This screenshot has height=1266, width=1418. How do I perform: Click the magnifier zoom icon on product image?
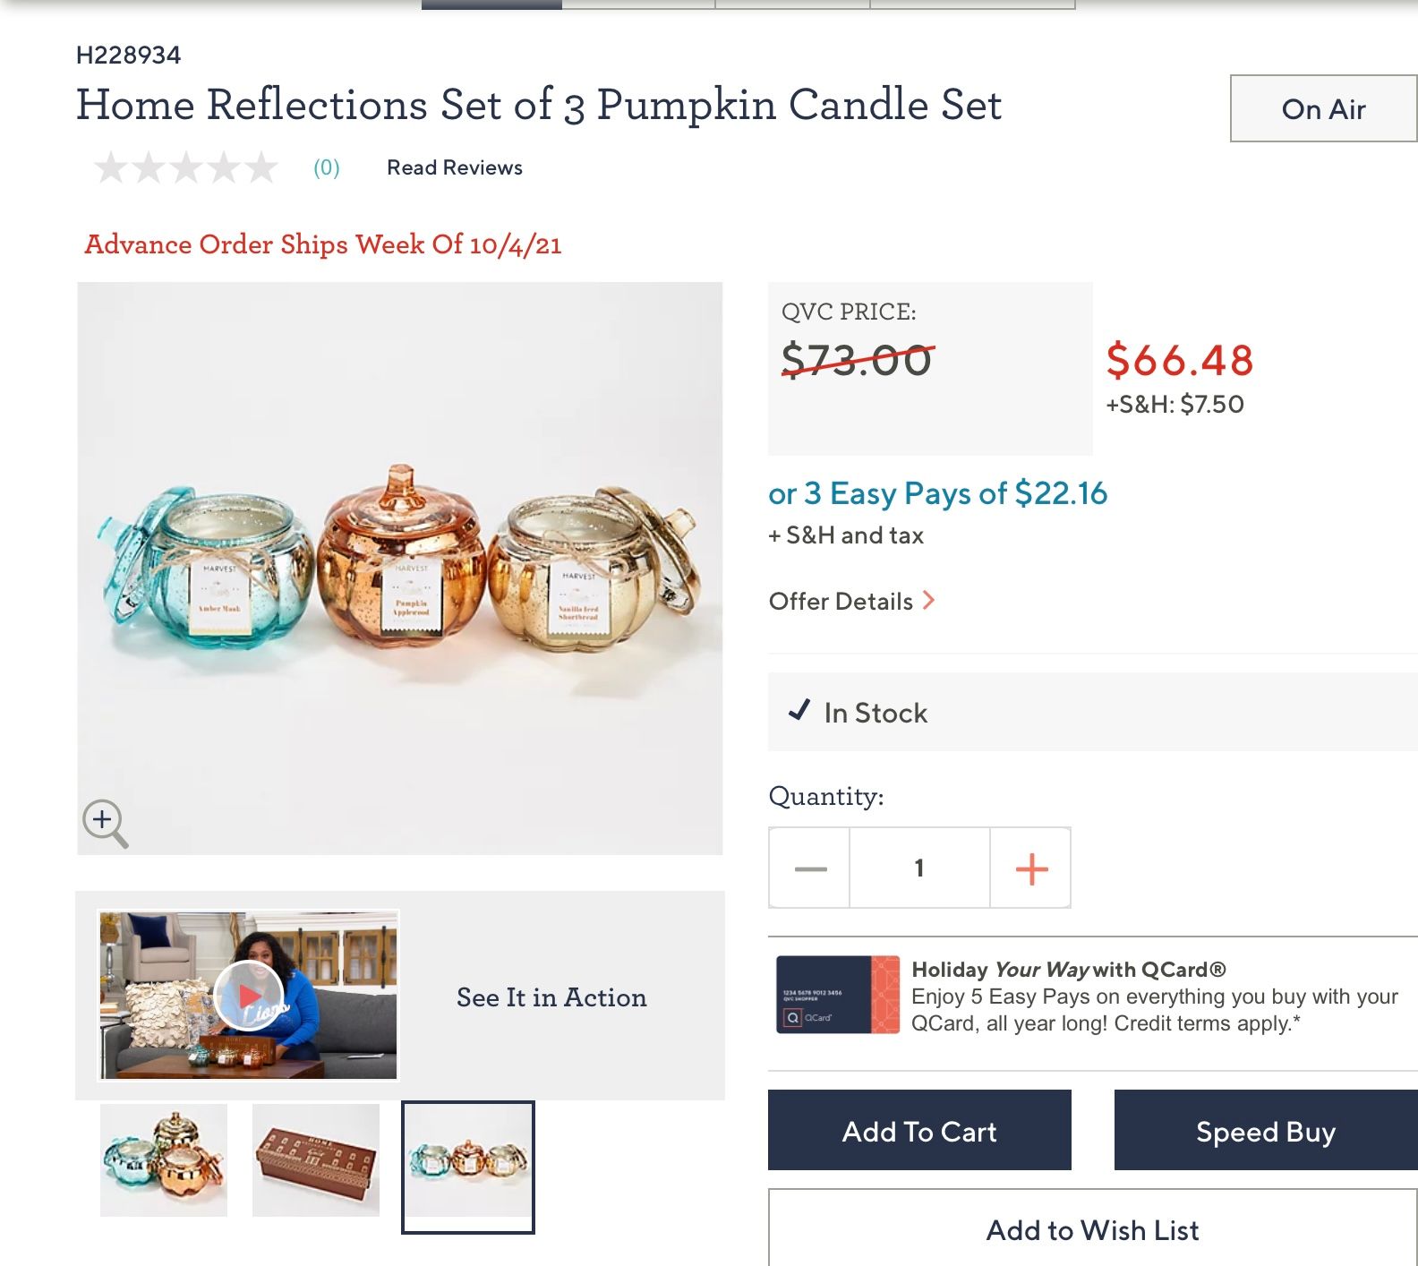tap(105, 822)
